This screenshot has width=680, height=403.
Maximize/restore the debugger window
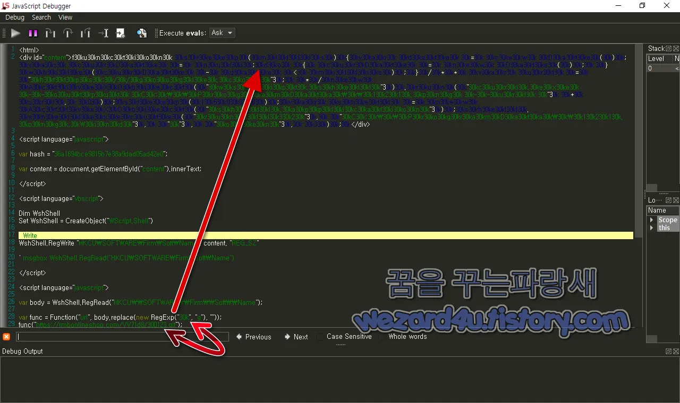tap(642, 6)
